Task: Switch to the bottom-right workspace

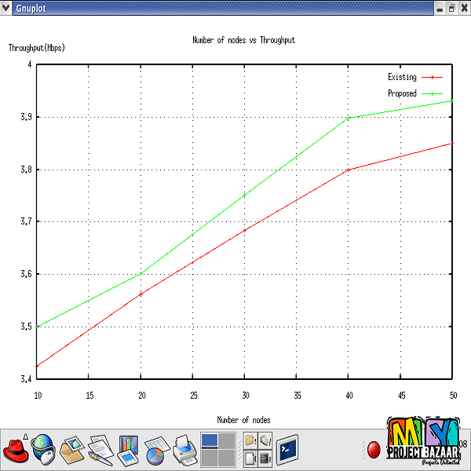Action: pyautogui.click(x=227, y=458)
